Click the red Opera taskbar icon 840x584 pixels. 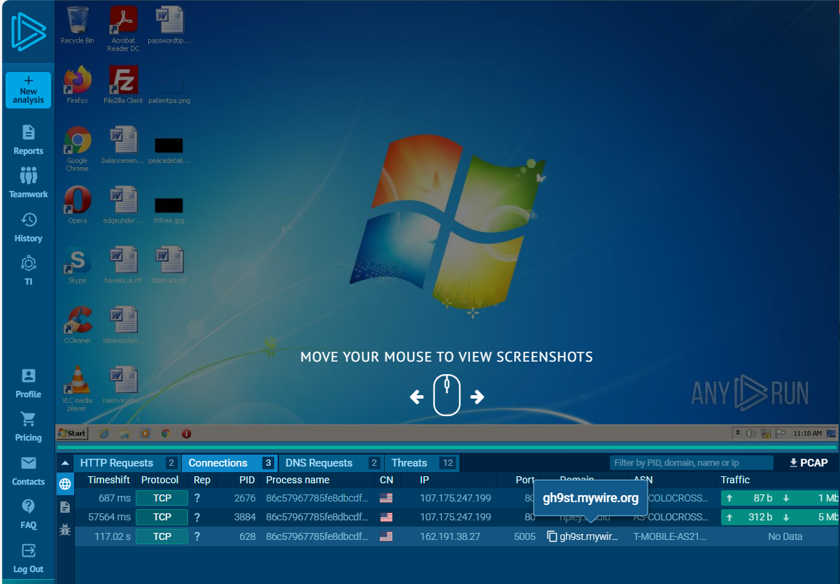pos(187,433)
